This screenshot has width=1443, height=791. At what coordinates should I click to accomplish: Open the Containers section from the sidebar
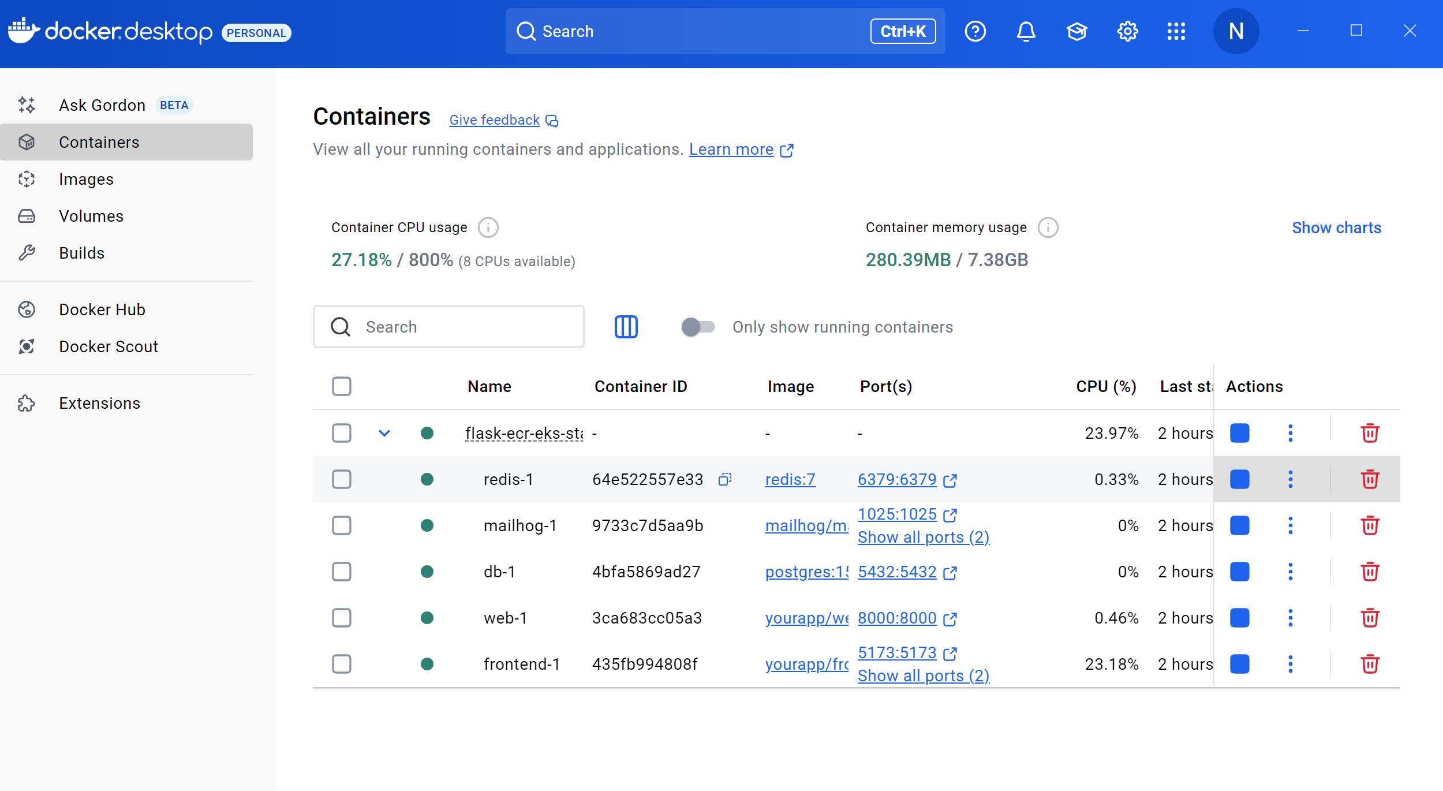99,142
